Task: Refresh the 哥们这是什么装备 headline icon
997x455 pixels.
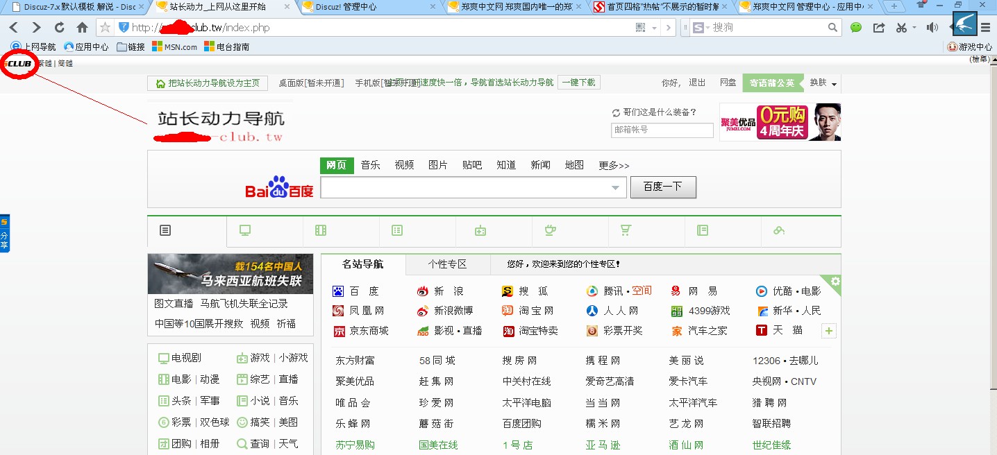Action: (x=615, y=112)
